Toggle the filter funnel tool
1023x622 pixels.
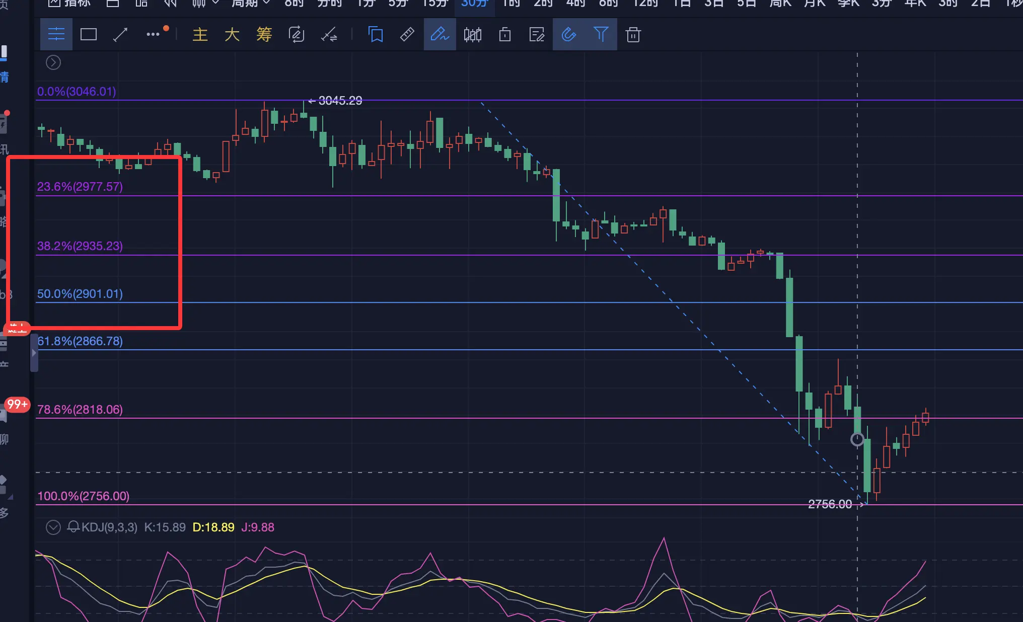coord(601,35)
